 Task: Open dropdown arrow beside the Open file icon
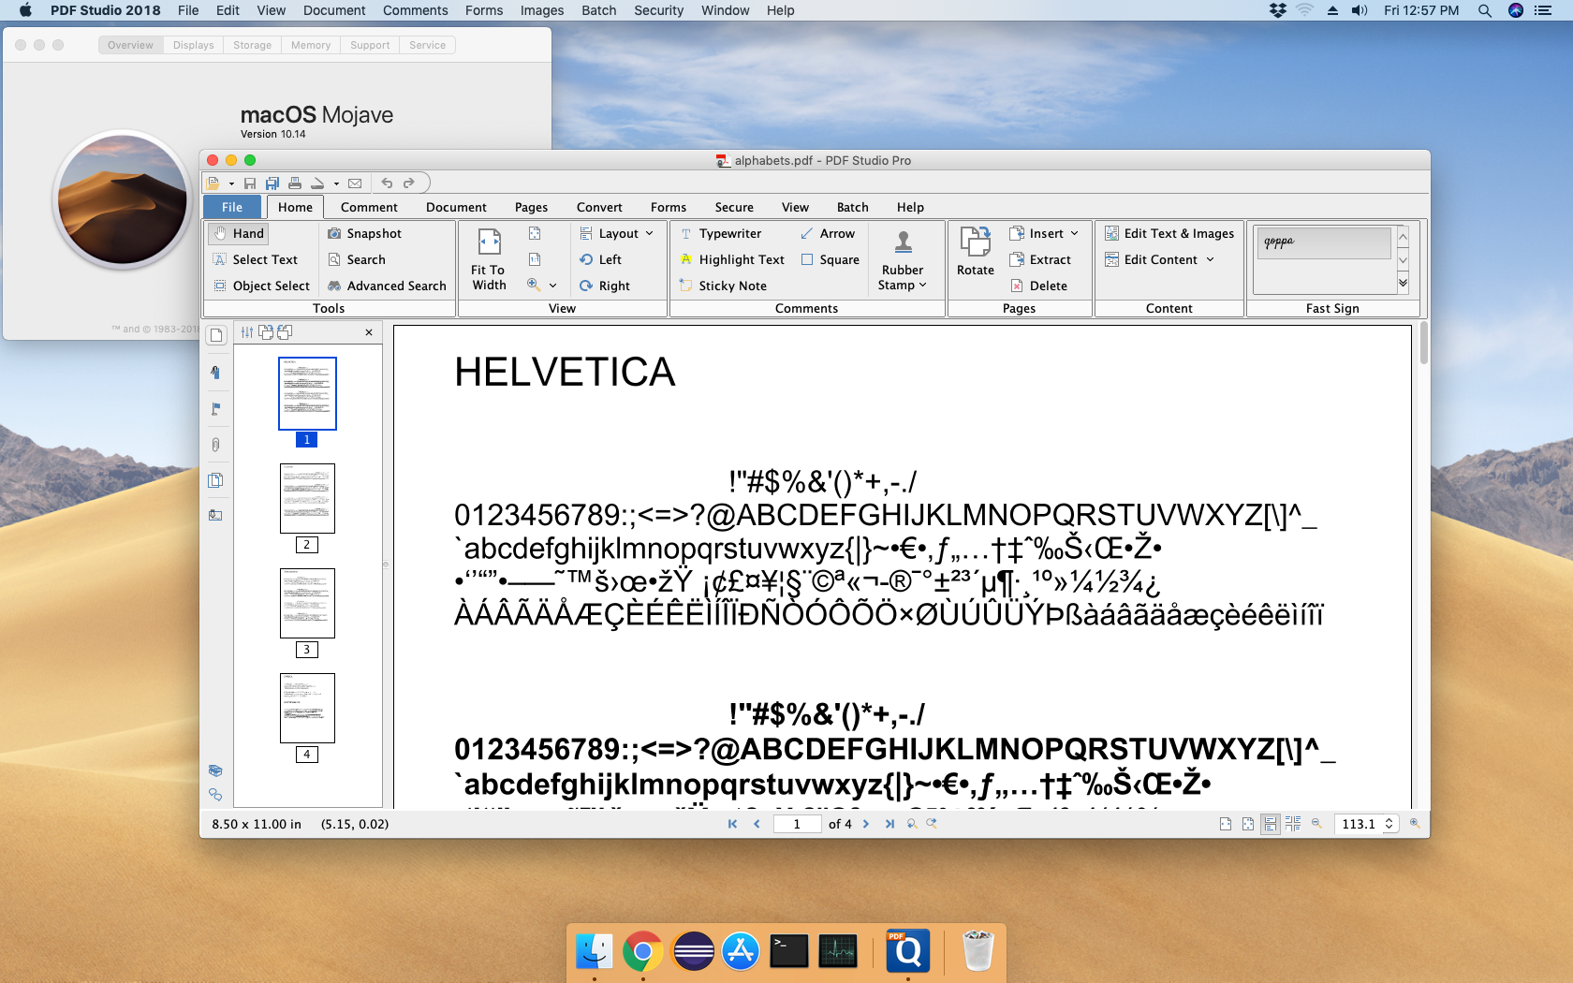click(231, 184)
